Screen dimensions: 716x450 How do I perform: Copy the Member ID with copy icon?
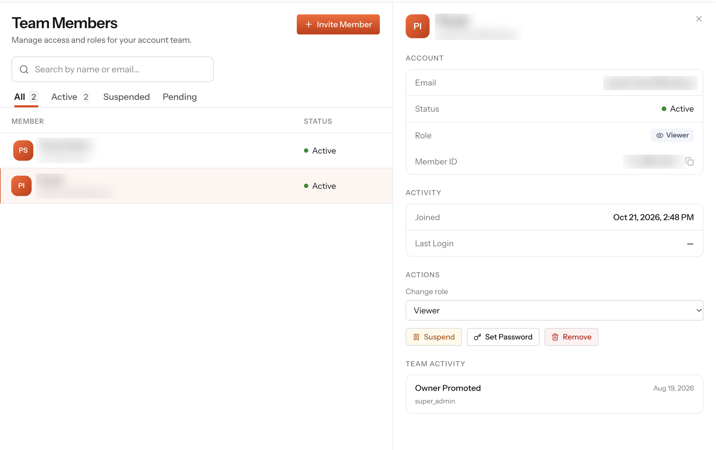(x=690, y=162)
